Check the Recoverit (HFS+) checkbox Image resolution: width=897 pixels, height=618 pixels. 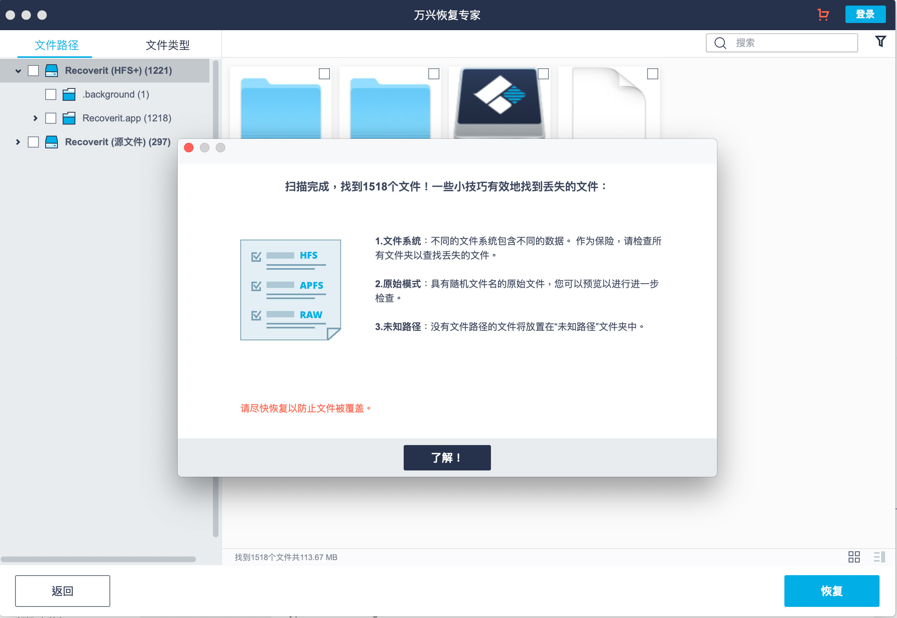pyautogui.click(x=33, y=71)
